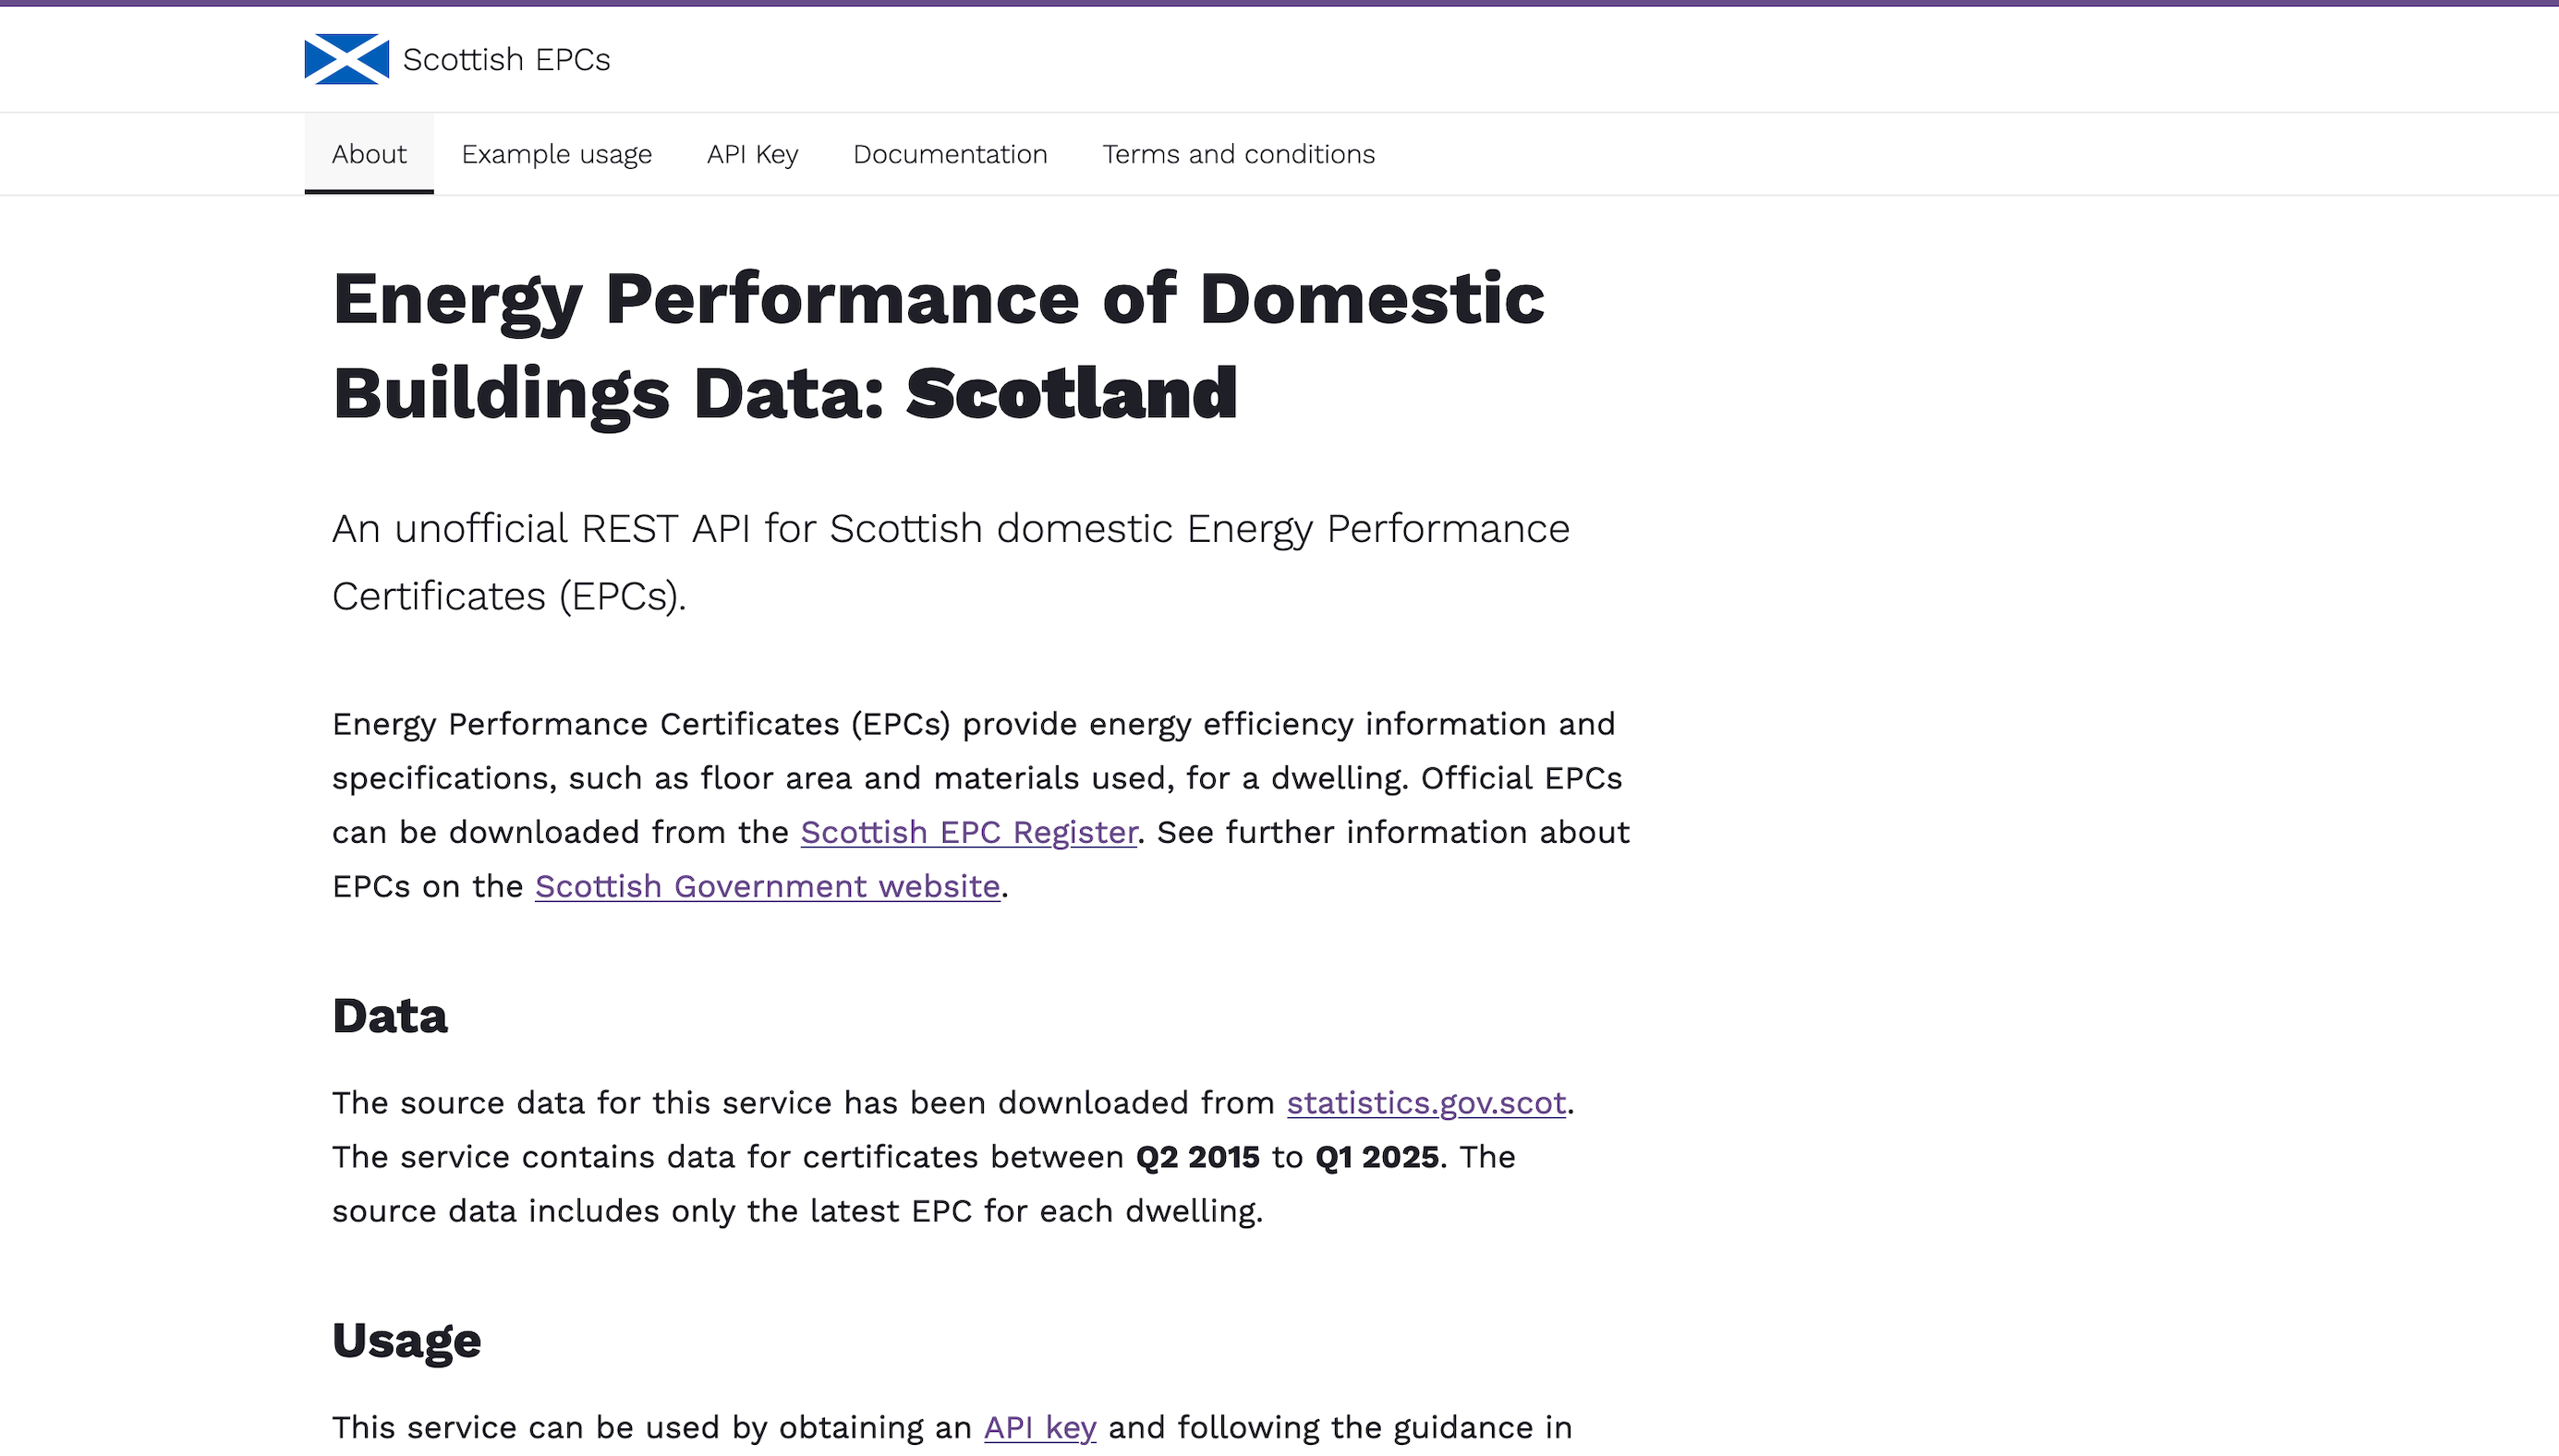Click the unofficial REST API lead paragraph

tap(951, 529)
